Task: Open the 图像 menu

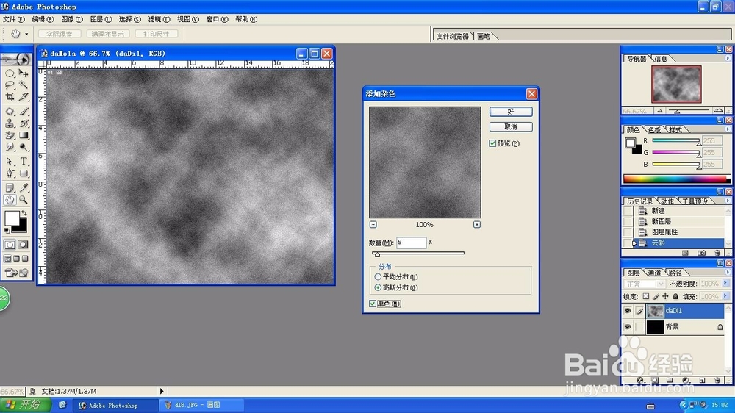Action: (72, 19)
